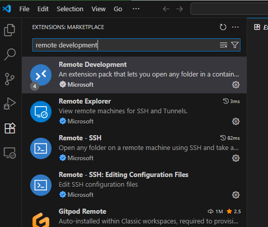
Task: Open manage gear for Remote Explorer
Action: pyautogui.click(x=236, y=122)
